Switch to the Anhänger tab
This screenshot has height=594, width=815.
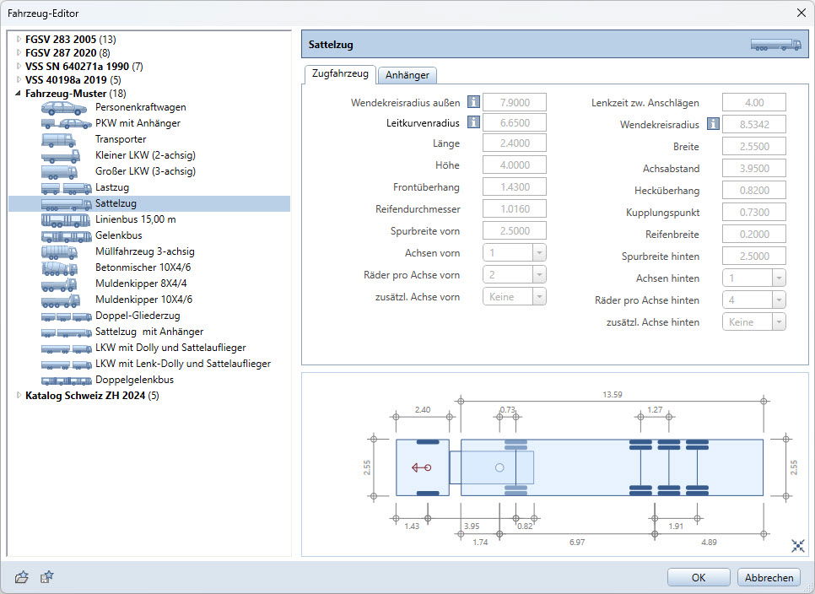tap(407, 75)
